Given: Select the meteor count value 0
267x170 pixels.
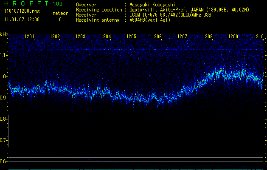Looking at the screenshot, I should (60, 20).
